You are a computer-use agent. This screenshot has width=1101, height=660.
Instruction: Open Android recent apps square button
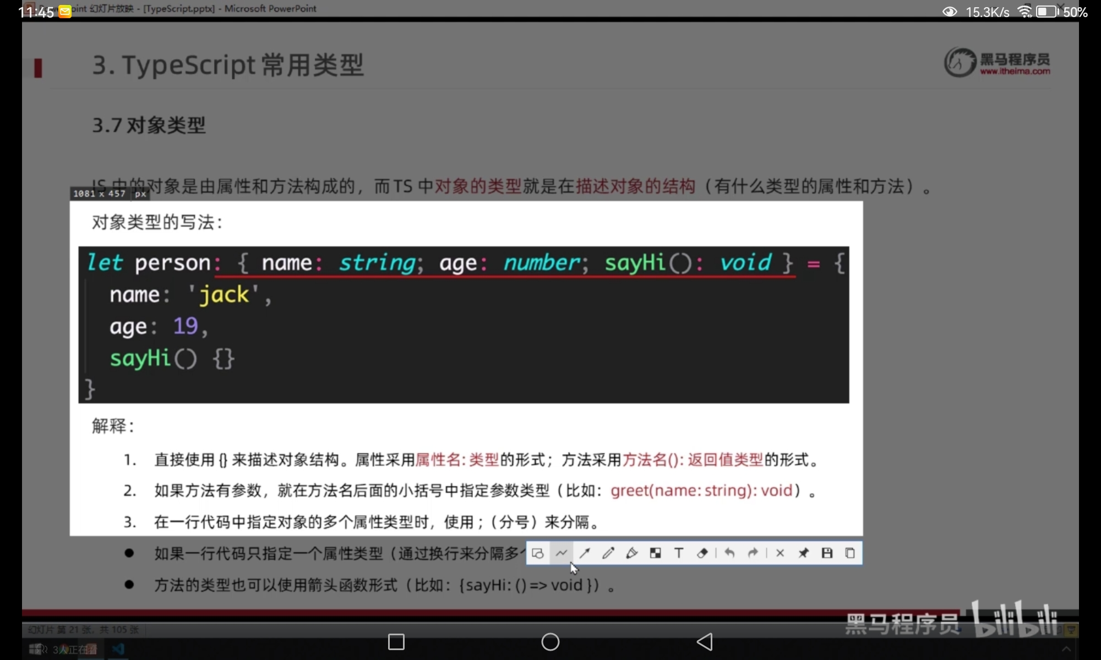tap(396, 642)
